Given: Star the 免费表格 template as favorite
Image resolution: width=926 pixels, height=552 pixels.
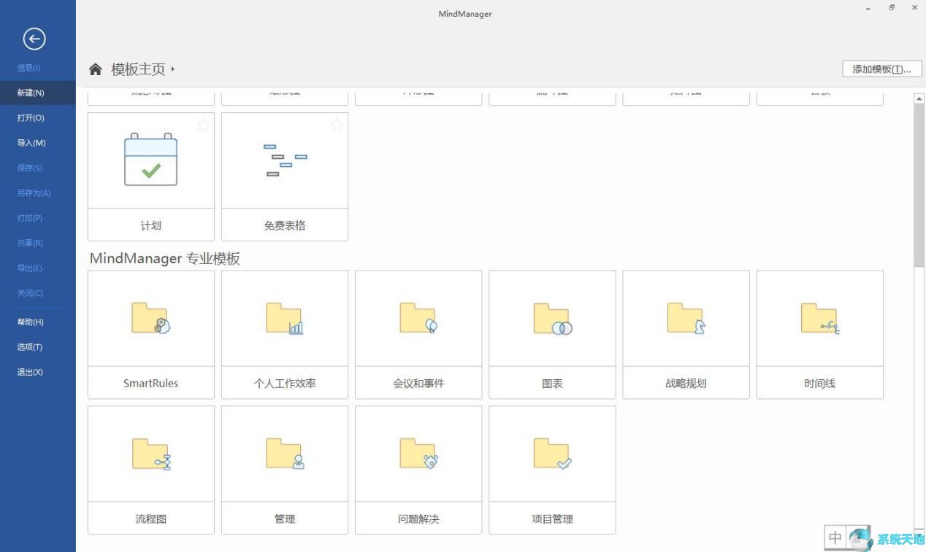Looking at the screenshot, I should coord(337,125).
